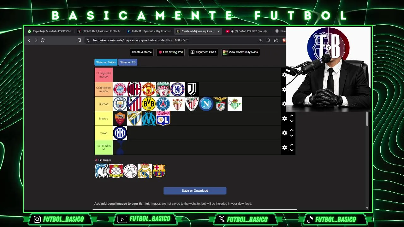Select the Real Madrid crest
Screen dimensions: 404x227
point(145,171)
